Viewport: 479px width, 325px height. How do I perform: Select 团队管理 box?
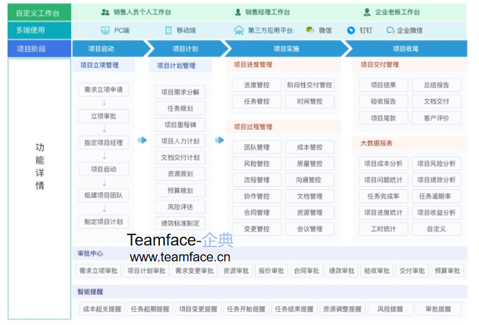(257, 147)
